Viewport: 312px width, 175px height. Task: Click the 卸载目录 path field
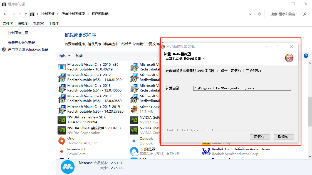click(242, 88)
